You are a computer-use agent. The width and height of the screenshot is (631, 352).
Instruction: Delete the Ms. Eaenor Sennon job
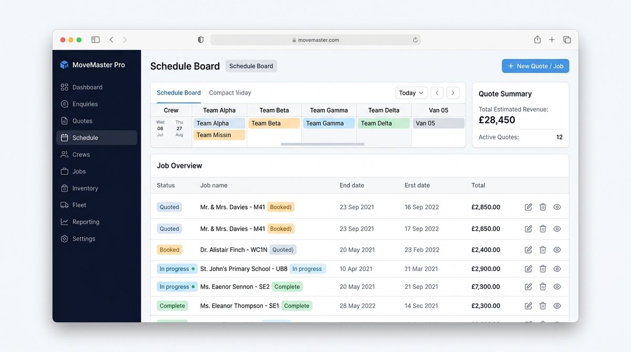tap(543, 286)
